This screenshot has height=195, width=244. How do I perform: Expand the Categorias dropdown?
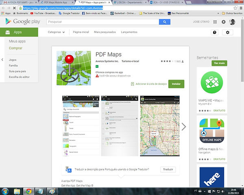[x=56, y=32]
